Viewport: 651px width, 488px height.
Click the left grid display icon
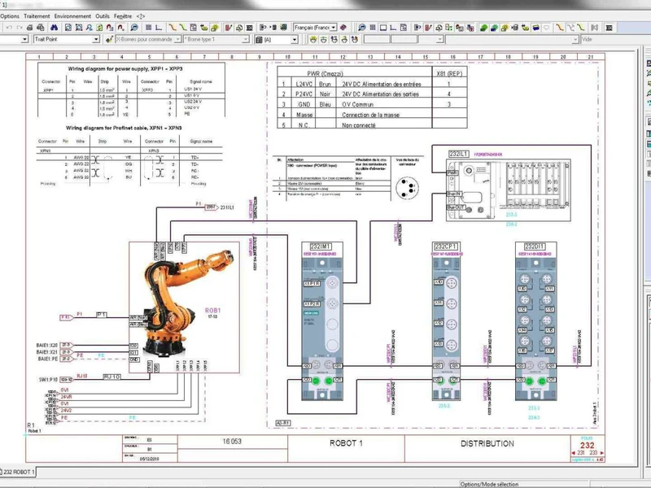tap(148, 28)
